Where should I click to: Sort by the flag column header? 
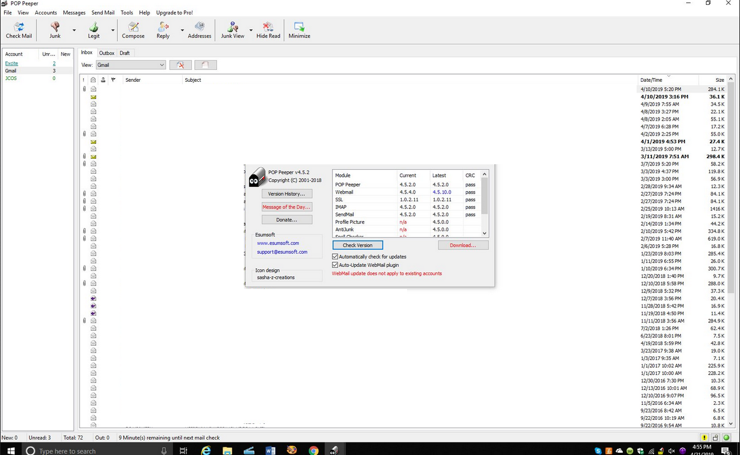click(x=114, y=80)
